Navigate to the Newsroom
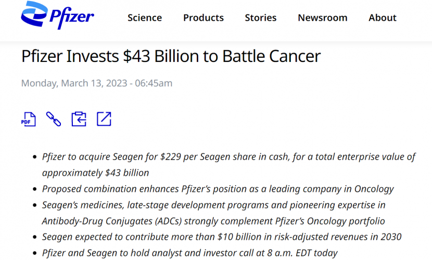 coord(323,18)
